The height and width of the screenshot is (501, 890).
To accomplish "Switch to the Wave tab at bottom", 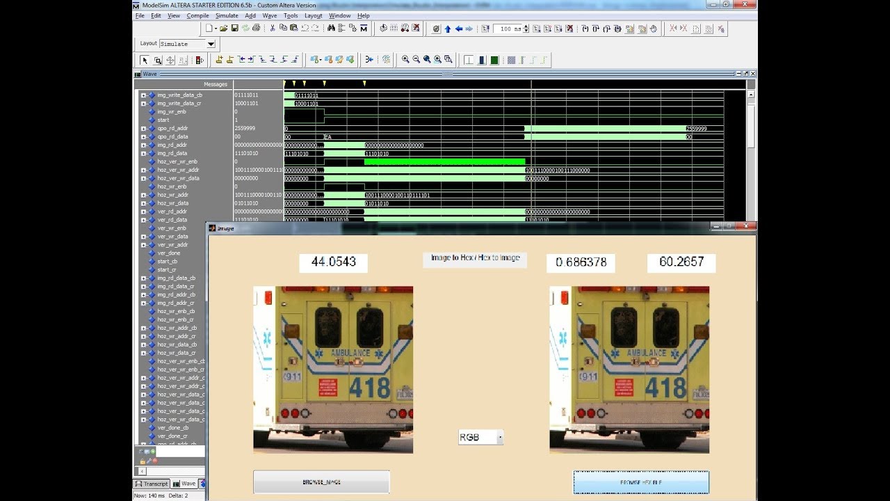I will tap(184, 484).
